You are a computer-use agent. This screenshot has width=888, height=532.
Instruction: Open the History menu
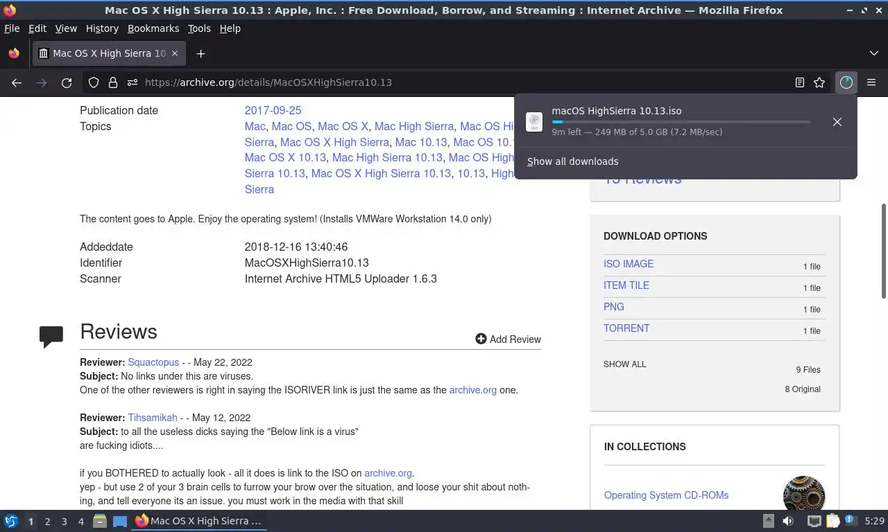point(102,28)
